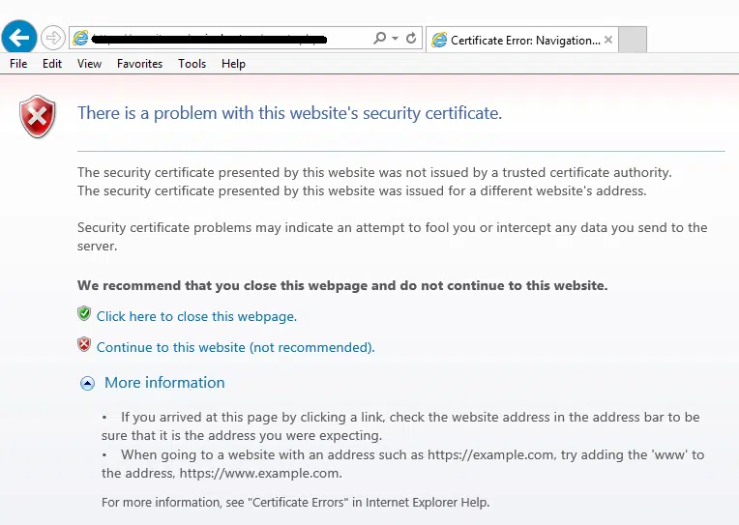
Task: Click 'Click here to close this webpage' link
Action: pos(196,316)
